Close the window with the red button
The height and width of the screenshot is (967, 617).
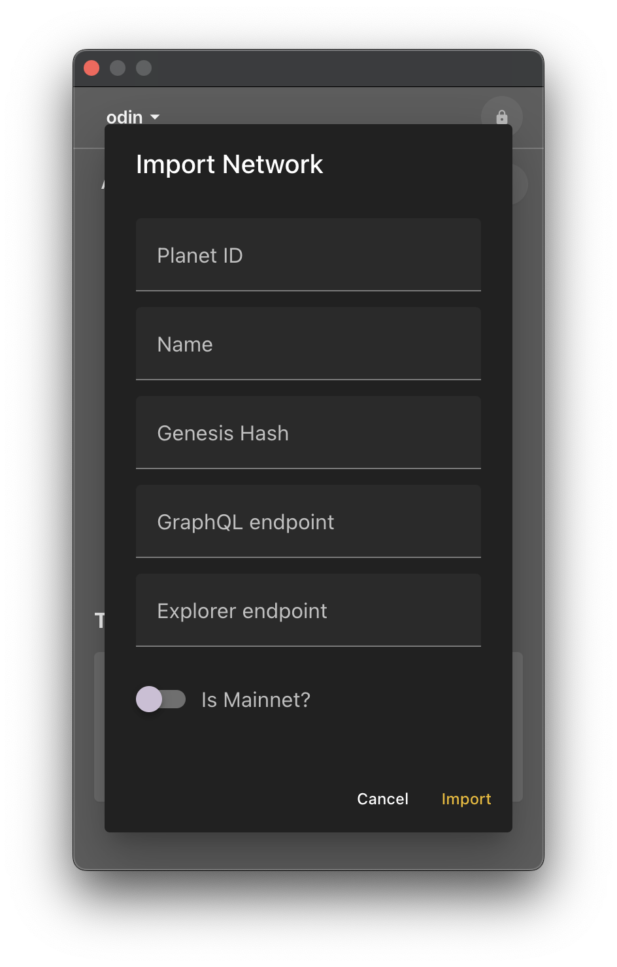coord(92,68)
